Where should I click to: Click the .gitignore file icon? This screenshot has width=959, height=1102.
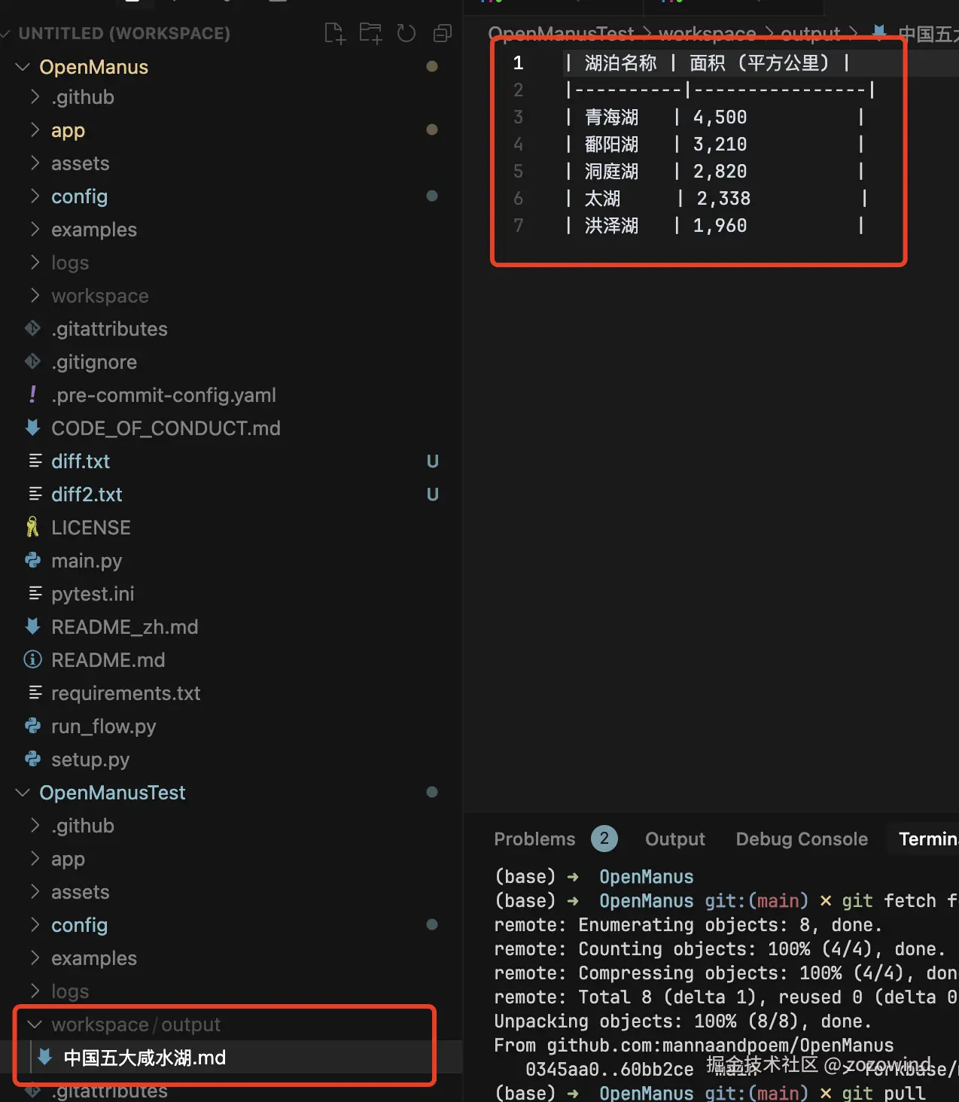(x=32, y=361)
